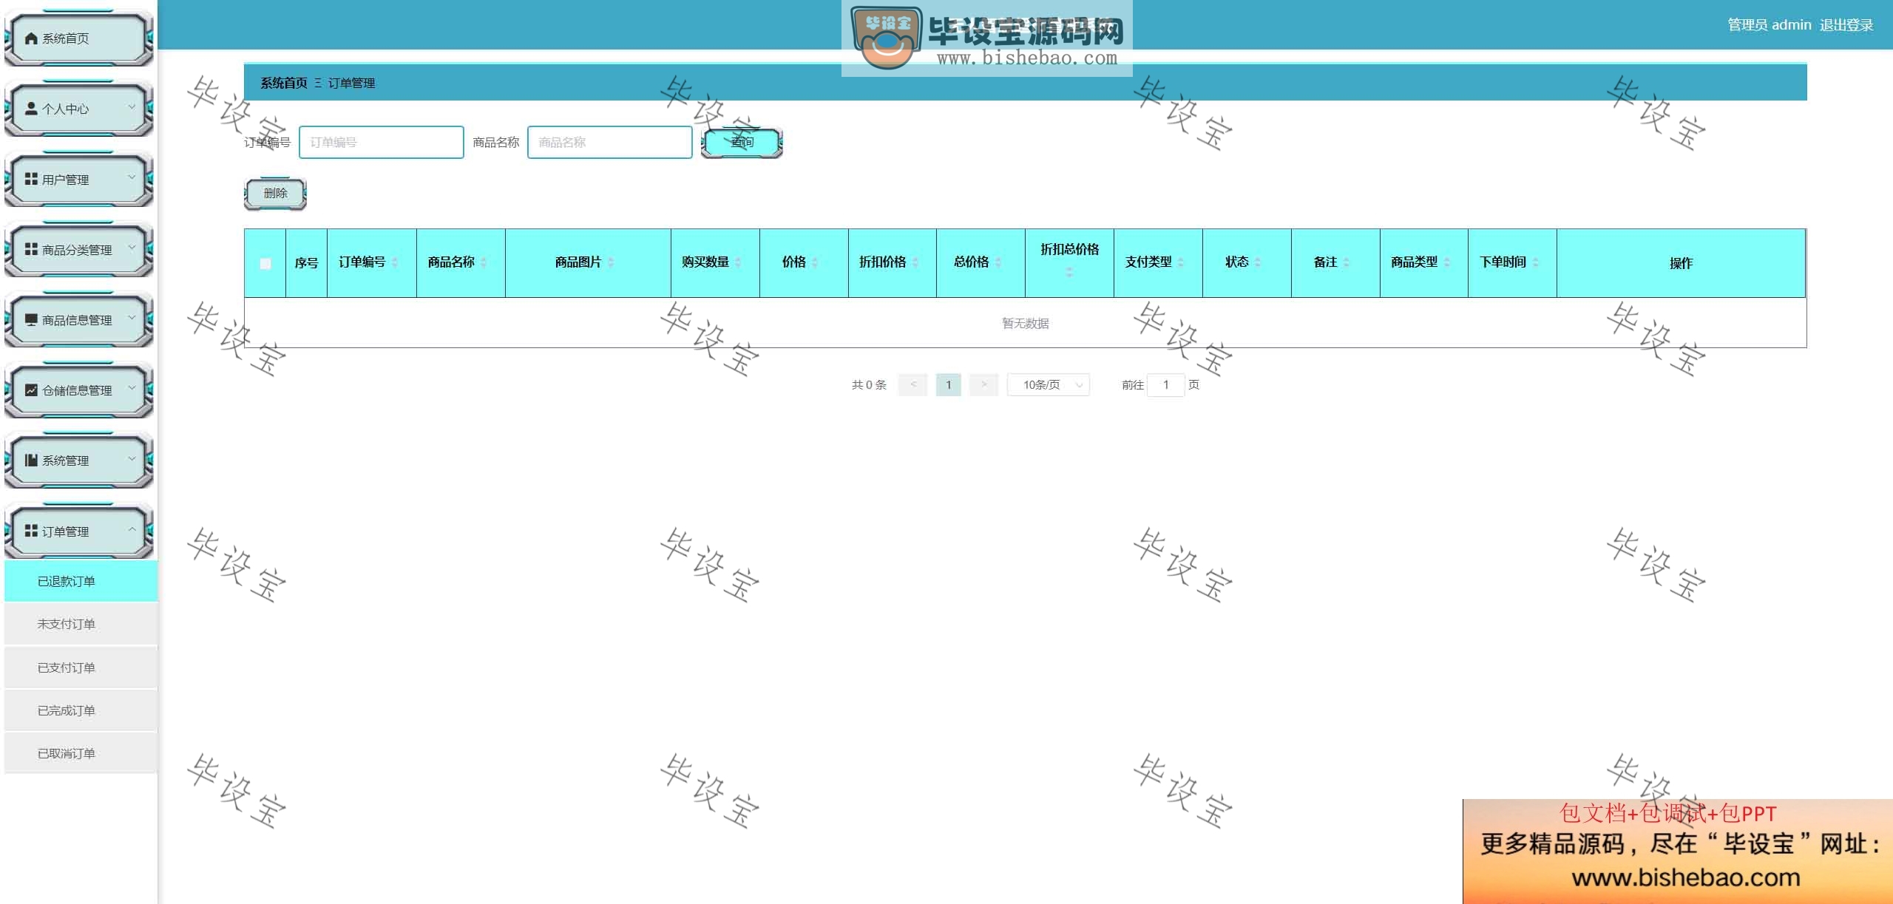Sort by 支付类型 column arrows
Viewport: 1893px width, 904px height.
[1181, 262]
